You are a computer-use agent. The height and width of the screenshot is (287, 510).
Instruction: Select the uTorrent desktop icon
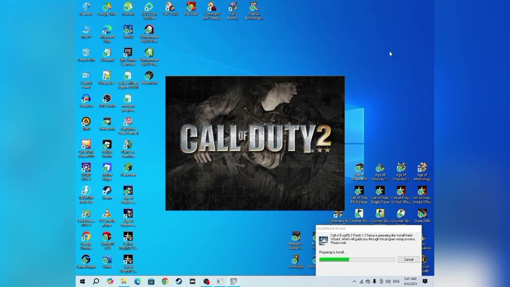[128, 9]
